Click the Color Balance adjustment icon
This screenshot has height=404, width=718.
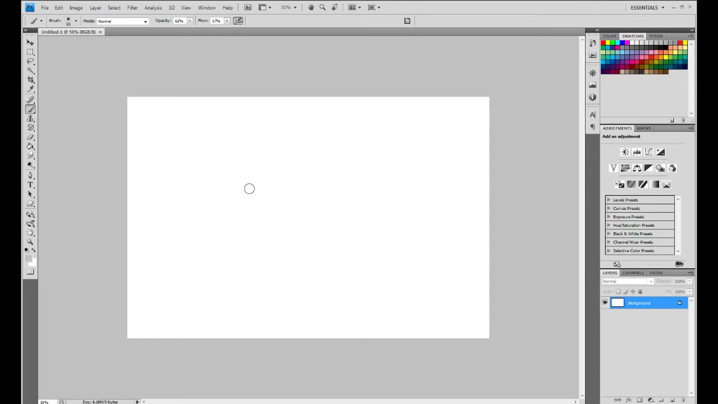pos(637,168)
